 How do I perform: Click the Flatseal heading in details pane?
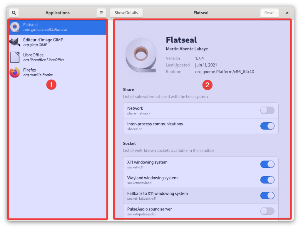(181, 40)
